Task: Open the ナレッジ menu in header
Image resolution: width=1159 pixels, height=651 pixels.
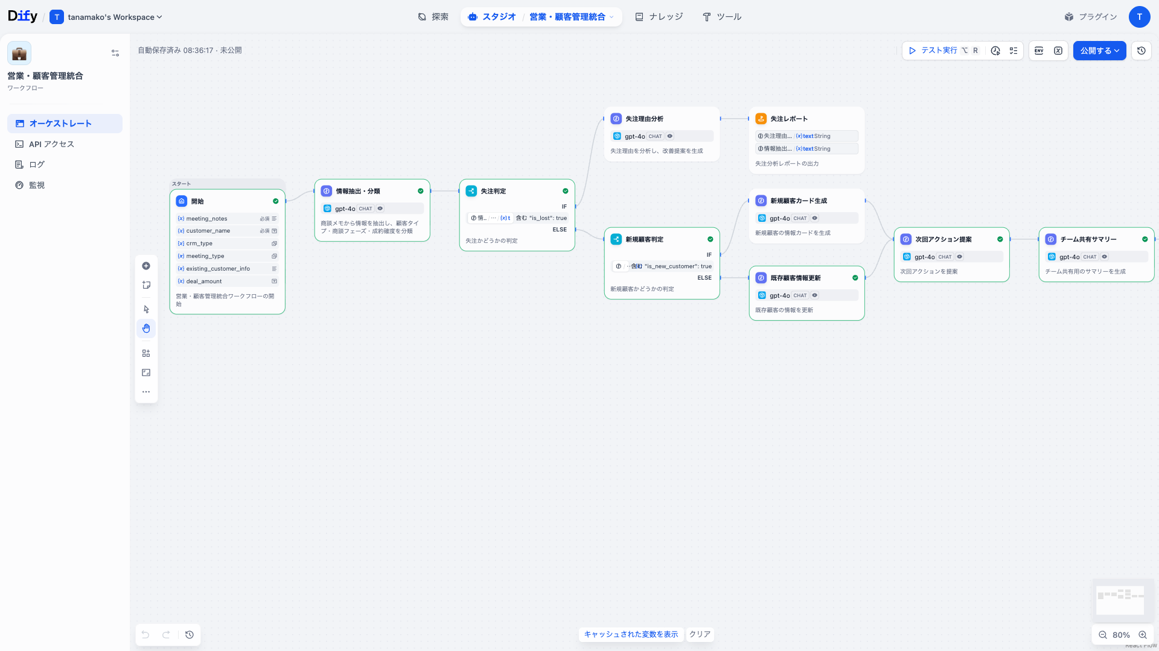Action: [659, 17]
